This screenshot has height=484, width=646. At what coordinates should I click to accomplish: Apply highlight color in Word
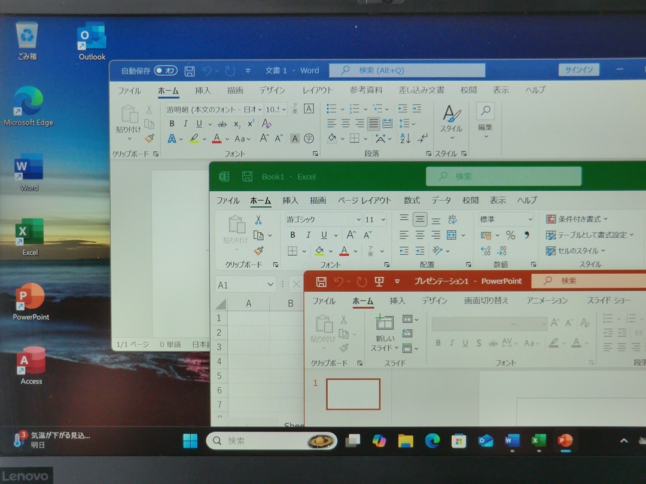pyautogui.click(x=195, y=138)
